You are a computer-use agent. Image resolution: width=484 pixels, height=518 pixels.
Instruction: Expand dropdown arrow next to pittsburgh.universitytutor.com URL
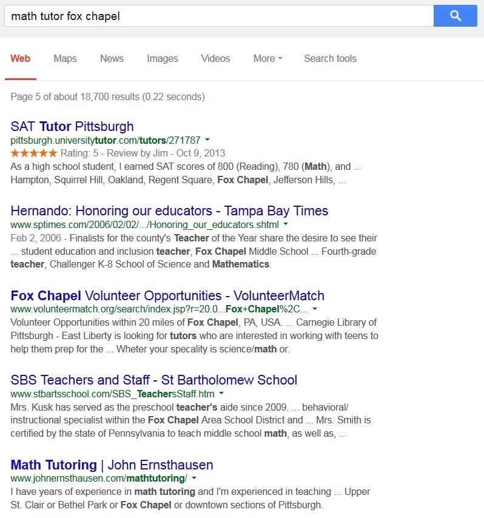207,140
